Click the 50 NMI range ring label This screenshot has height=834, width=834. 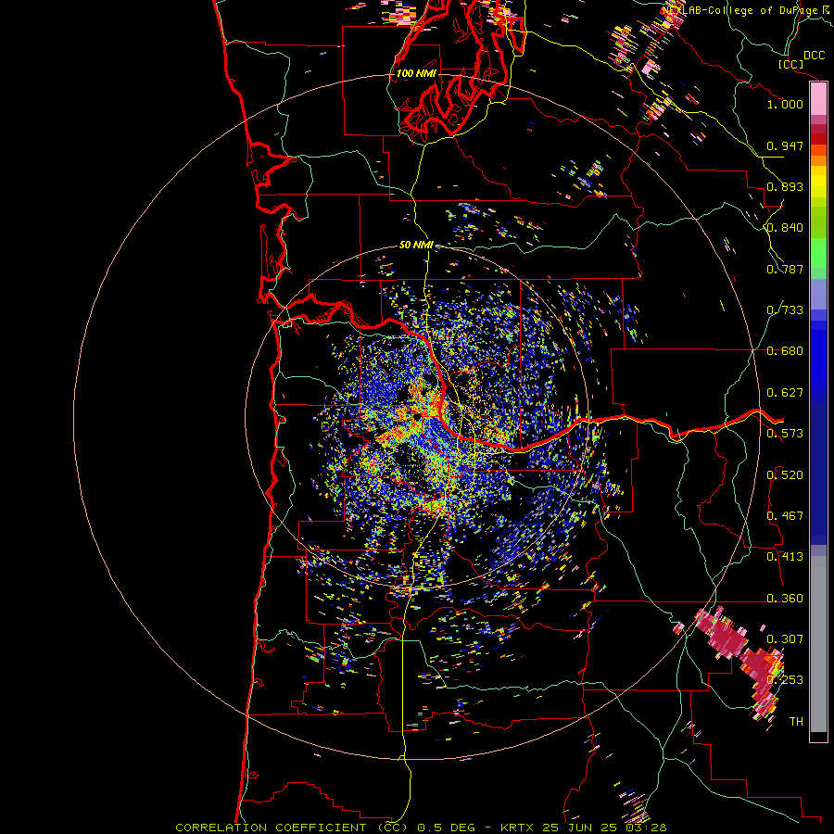(416, 245)
